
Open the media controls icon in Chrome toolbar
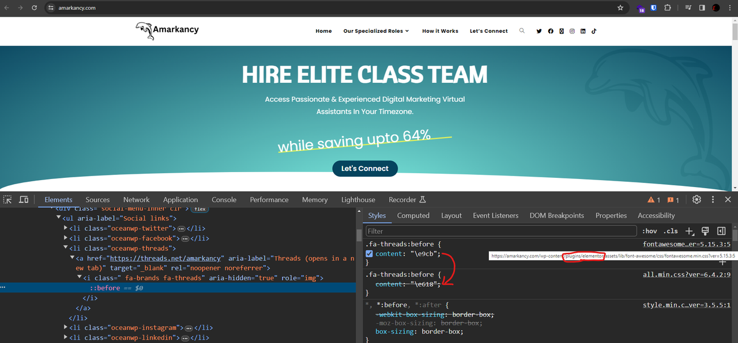click(x=688, y=8)
